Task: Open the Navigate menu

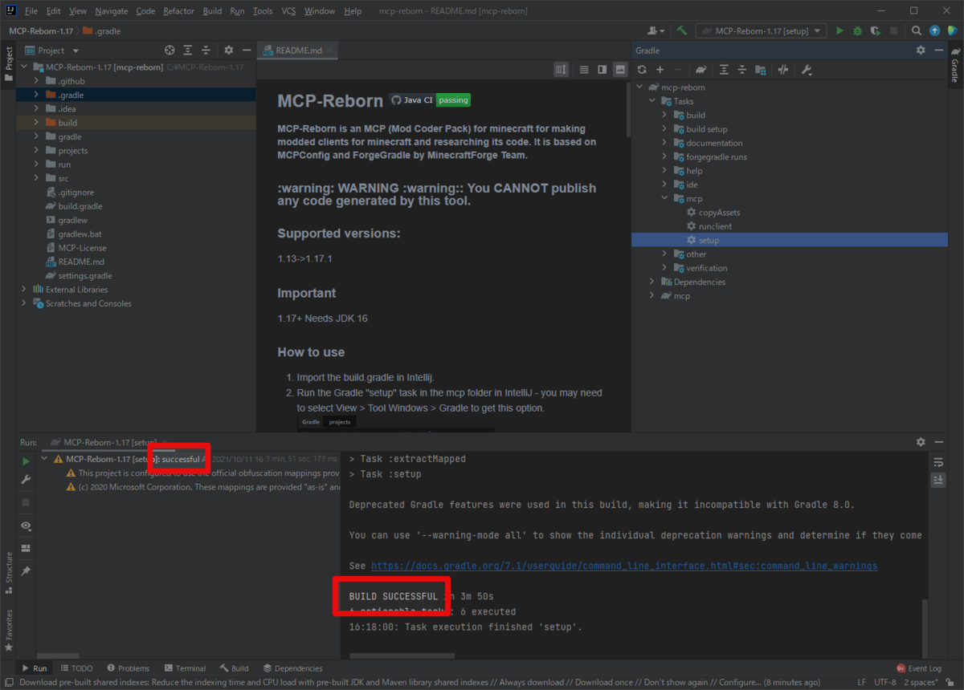Action: [x=111, y=11]
